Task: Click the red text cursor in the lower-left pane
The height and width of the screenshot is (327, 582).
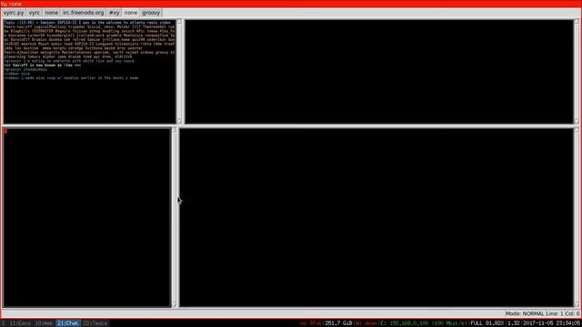Action: (5, 131)
